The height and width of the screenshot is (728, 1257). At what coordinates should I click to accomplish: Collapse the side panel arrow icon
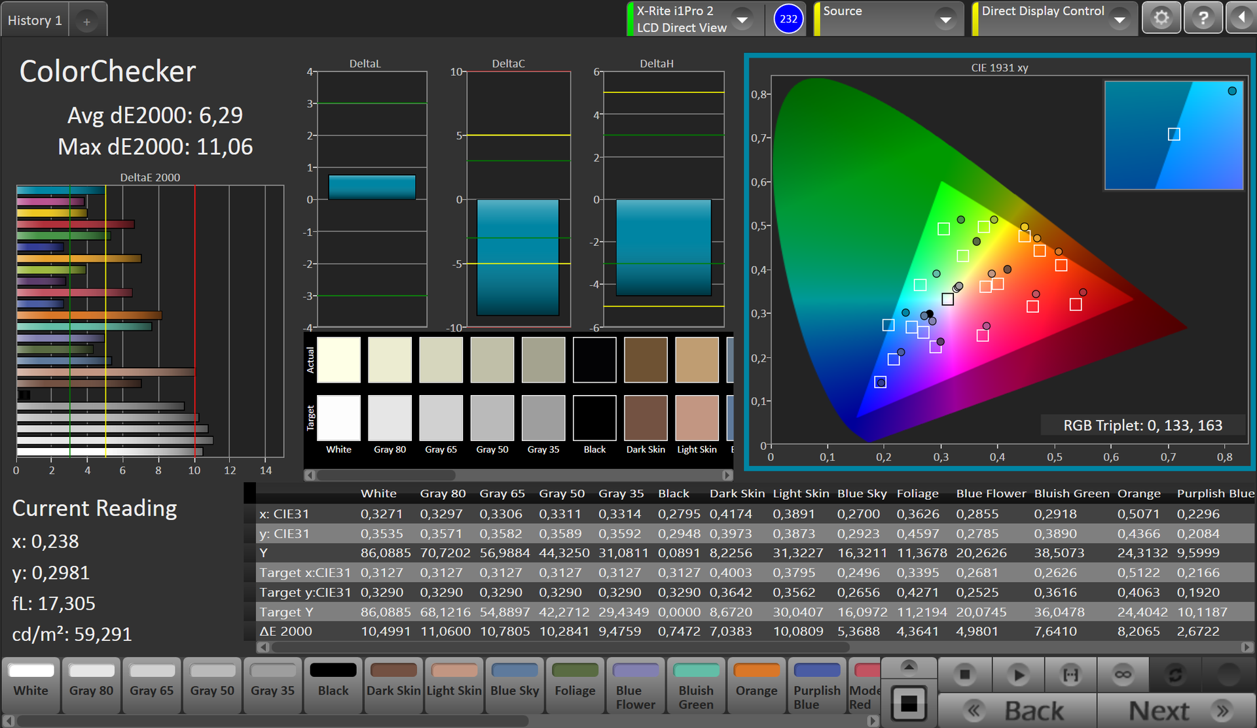point(1241,18)
